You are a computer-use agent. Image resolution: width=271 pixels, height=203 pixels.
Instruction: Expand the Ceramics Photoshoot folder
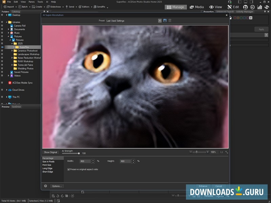pyautogui.click(x=12, y=51)
